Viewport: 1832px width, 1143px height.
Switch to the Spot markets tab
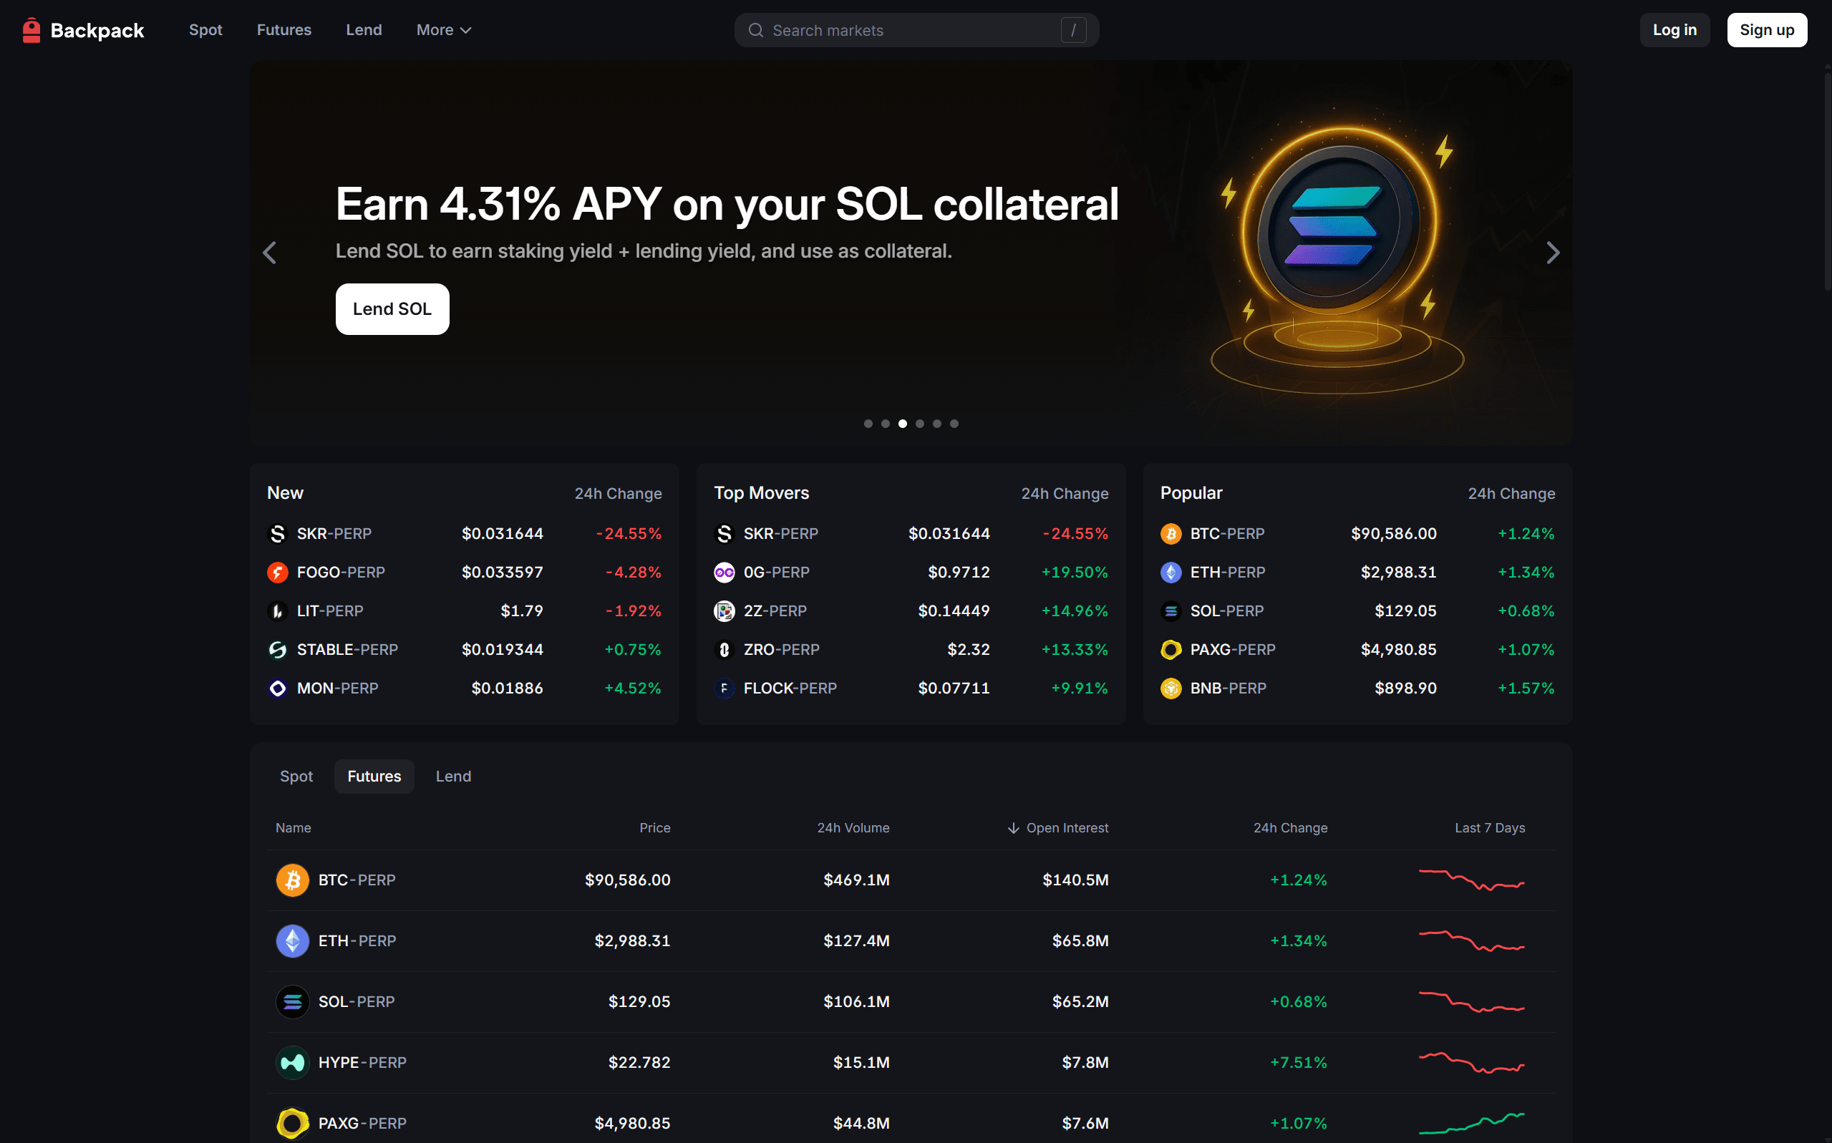296,777
